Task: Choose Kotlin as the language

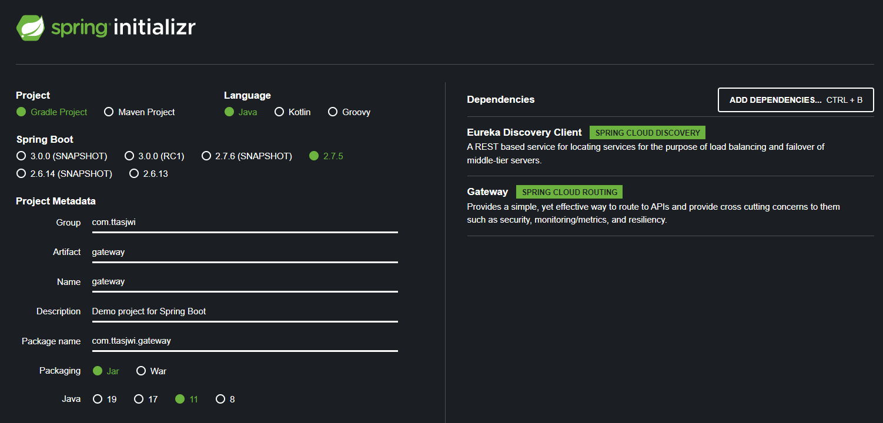Action: click(x=293, y=112)
